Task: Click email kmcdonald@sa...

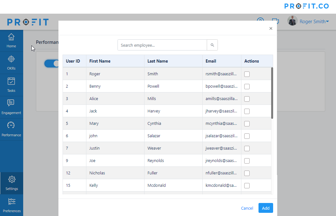Action: (x=221, y=186)
